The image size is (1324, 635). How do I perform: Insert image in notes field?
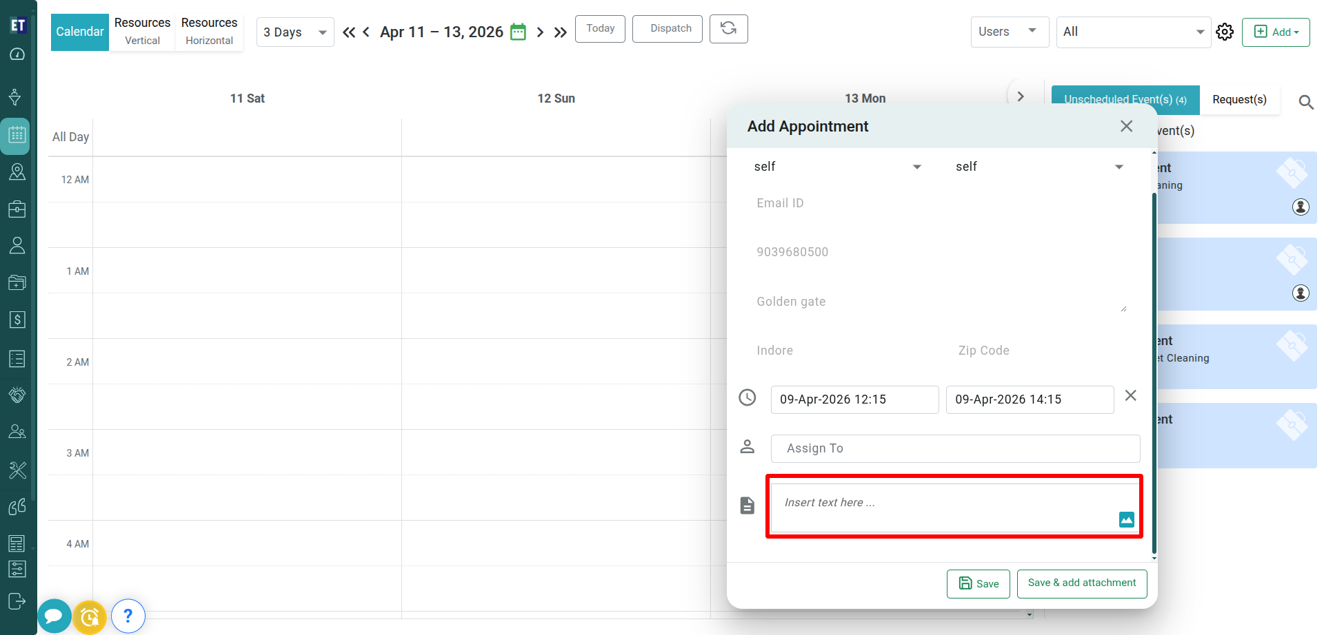1126,520
